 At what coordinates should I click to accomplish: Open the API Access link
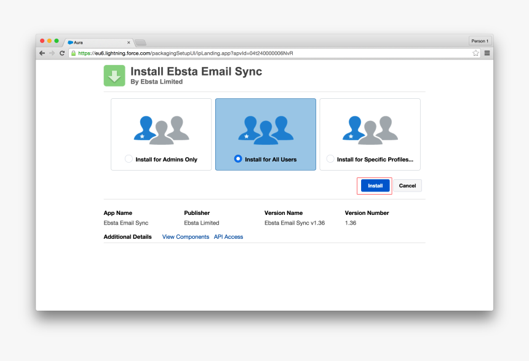coord(228,237)
